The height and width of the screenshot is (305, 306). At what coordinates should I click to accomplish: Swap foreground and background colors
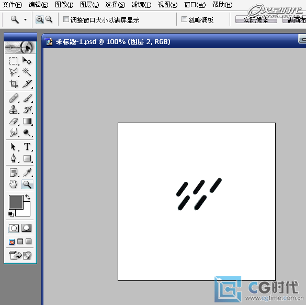[28, 197]
